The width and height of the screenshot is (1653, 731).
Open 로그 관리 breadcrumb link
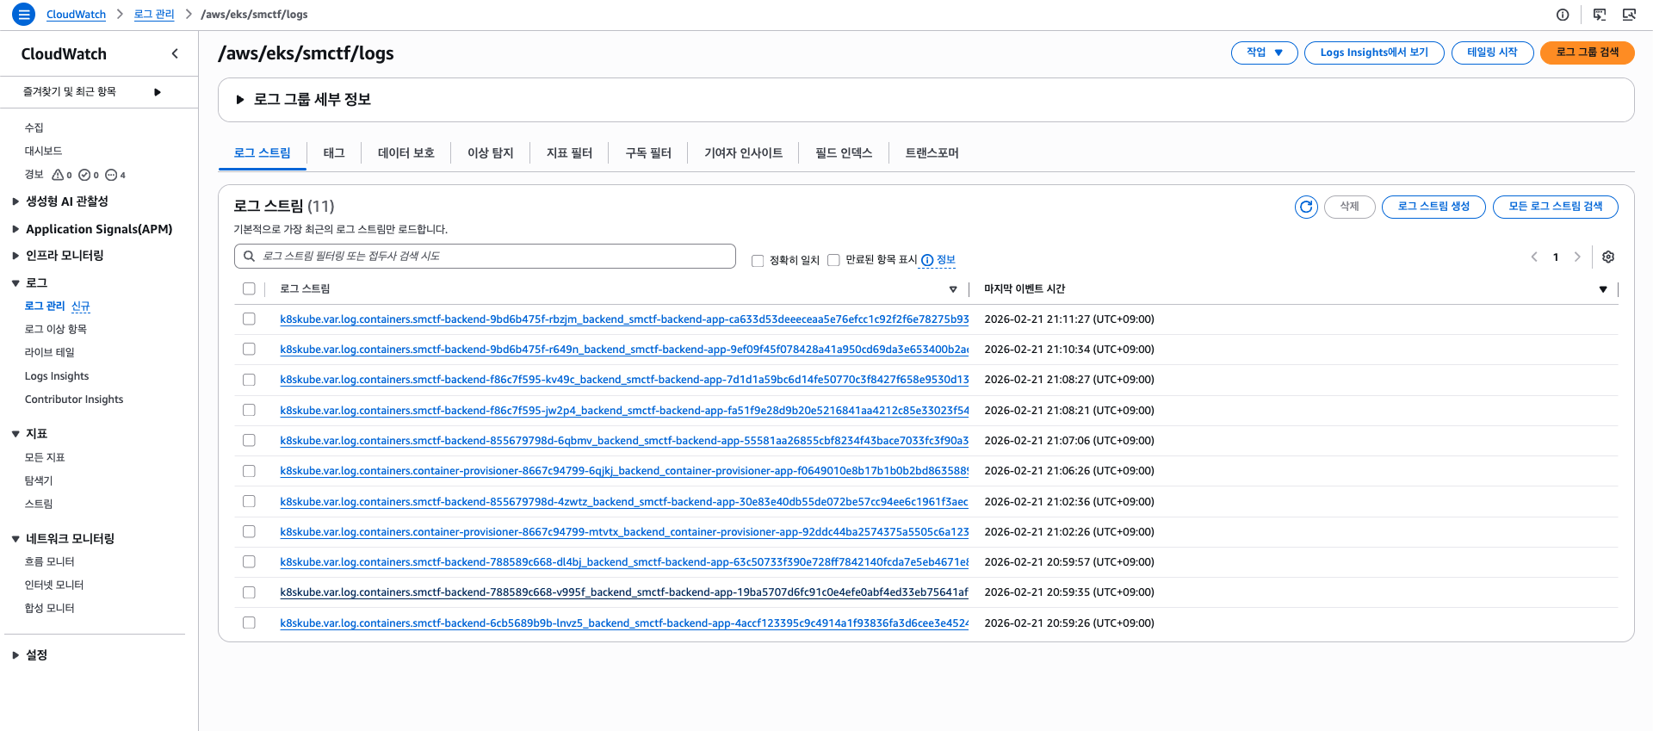pos(154,15)
